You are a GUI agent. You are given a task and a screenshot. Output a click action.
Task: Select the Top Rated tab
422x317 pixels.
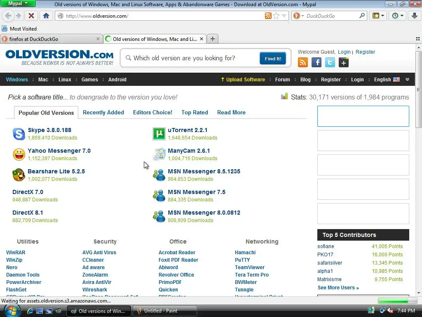pos(195,112)
